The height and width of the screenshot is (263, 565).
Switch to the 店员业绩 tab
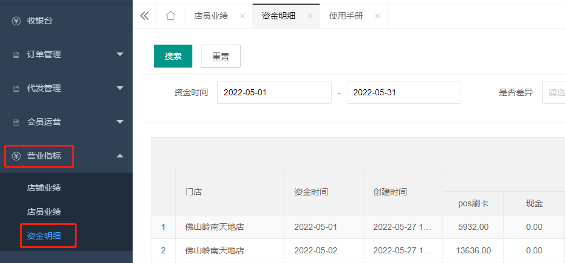pyautogui.click(x=211, y=16)
